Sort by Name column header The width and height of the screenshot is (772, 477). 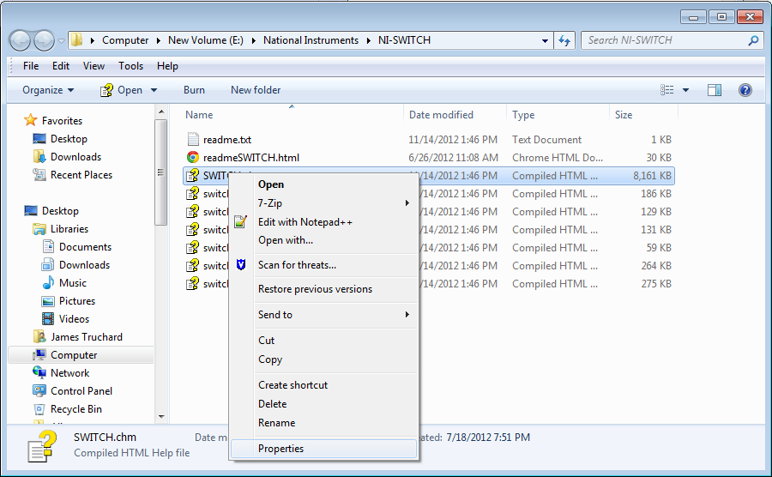(199, 115)
